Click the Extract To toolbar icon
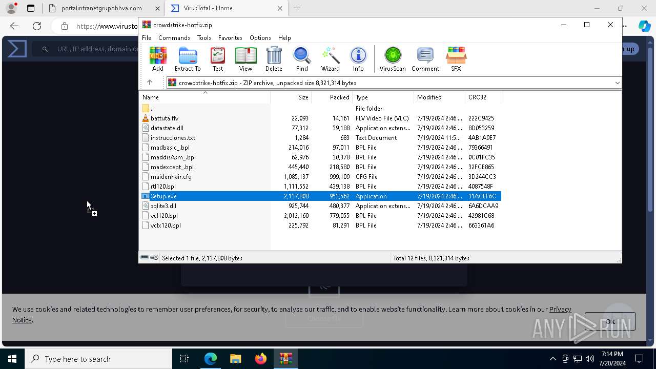 click(x=188, y=59)
